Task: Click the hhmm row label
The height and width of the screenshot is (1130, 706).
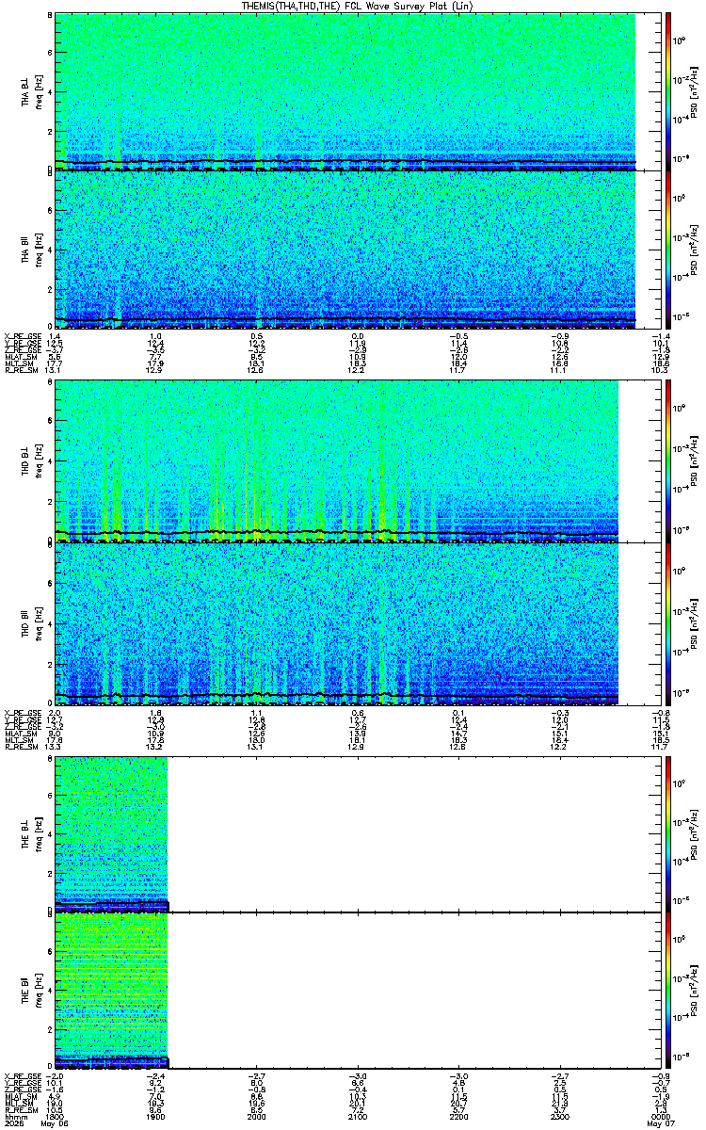Action: tap(14, 1116)
